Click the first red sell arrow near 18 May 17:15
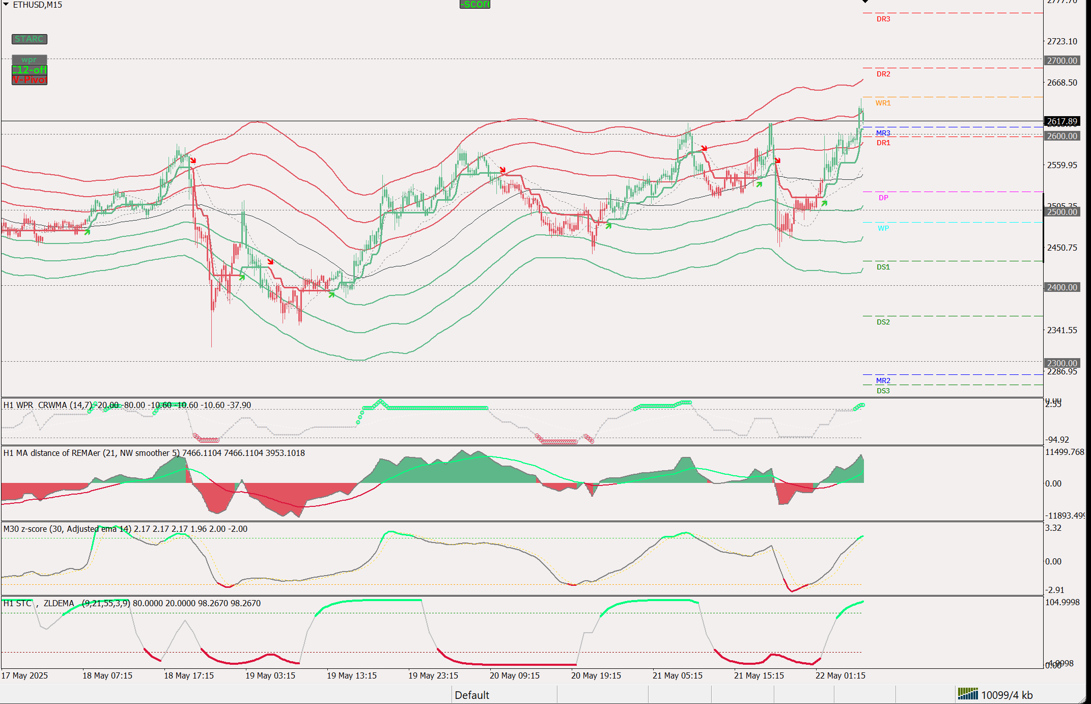 (x=193, y=160)
